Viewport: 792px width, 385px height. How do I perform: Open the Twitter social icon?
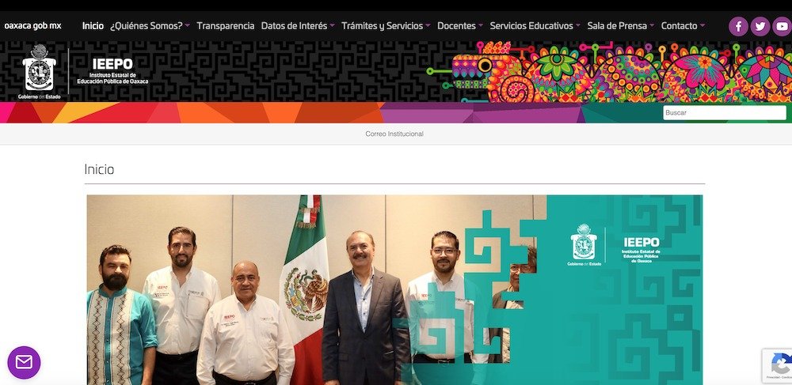[x=760, y=26]
